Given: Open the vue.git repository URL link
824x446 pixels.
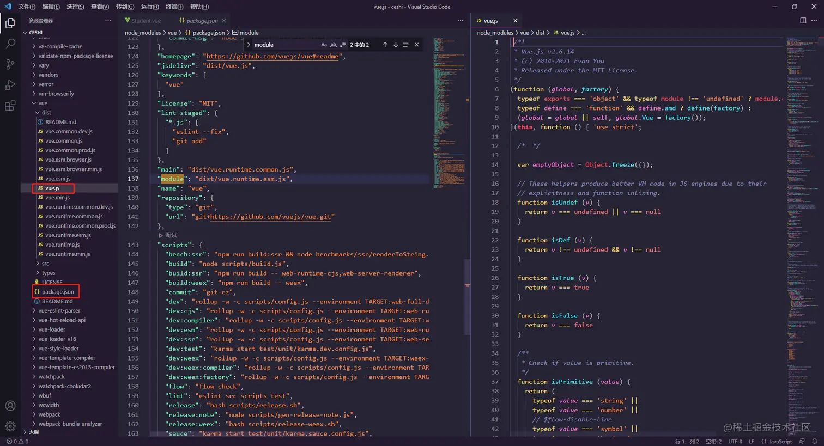Looking at the screenshot, I should [272, 216].
